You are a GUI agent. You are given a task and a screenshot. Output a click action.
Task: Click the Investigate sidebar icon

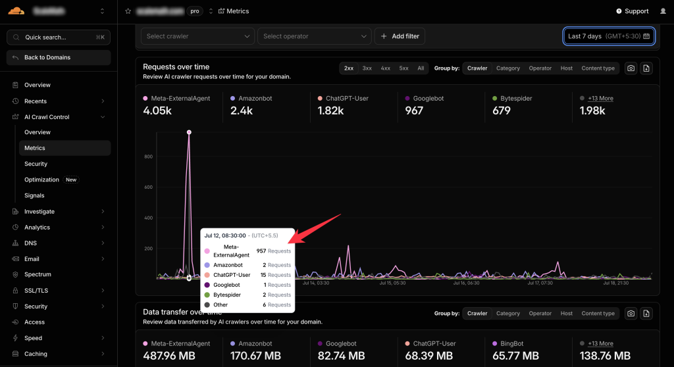click(16, 211)
